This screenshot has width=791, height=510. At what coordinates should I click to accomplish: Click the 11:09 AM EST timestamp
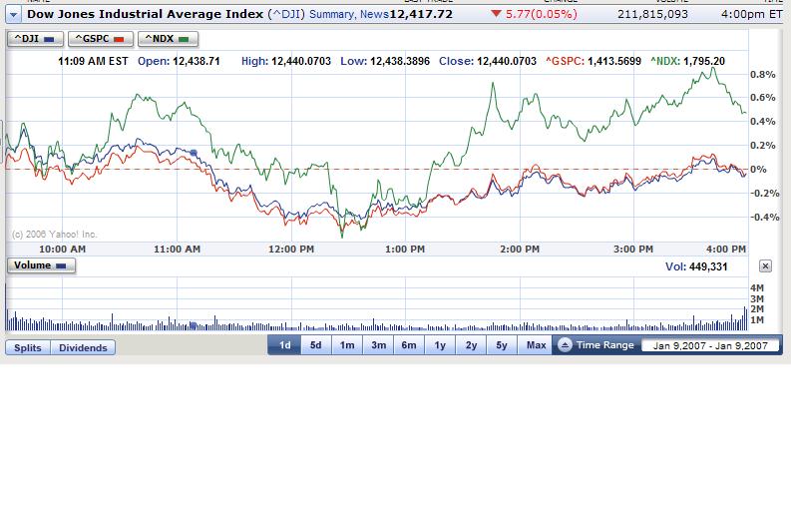pos(93,61)
